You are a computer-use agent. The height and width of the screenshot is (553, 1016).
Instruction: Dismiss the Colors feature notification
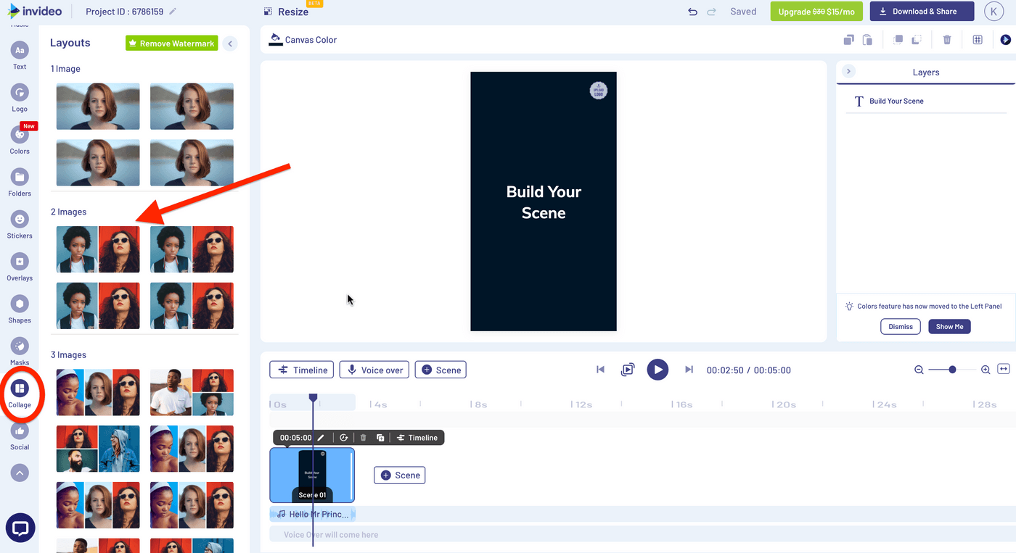pos(900,326)
